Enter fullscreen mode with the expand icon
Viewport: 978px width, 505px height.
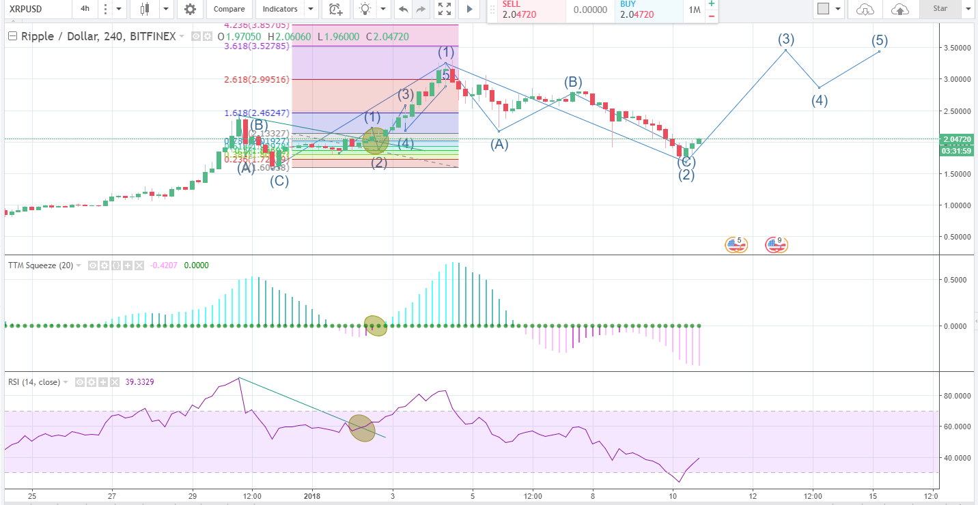tap(444, 10)
